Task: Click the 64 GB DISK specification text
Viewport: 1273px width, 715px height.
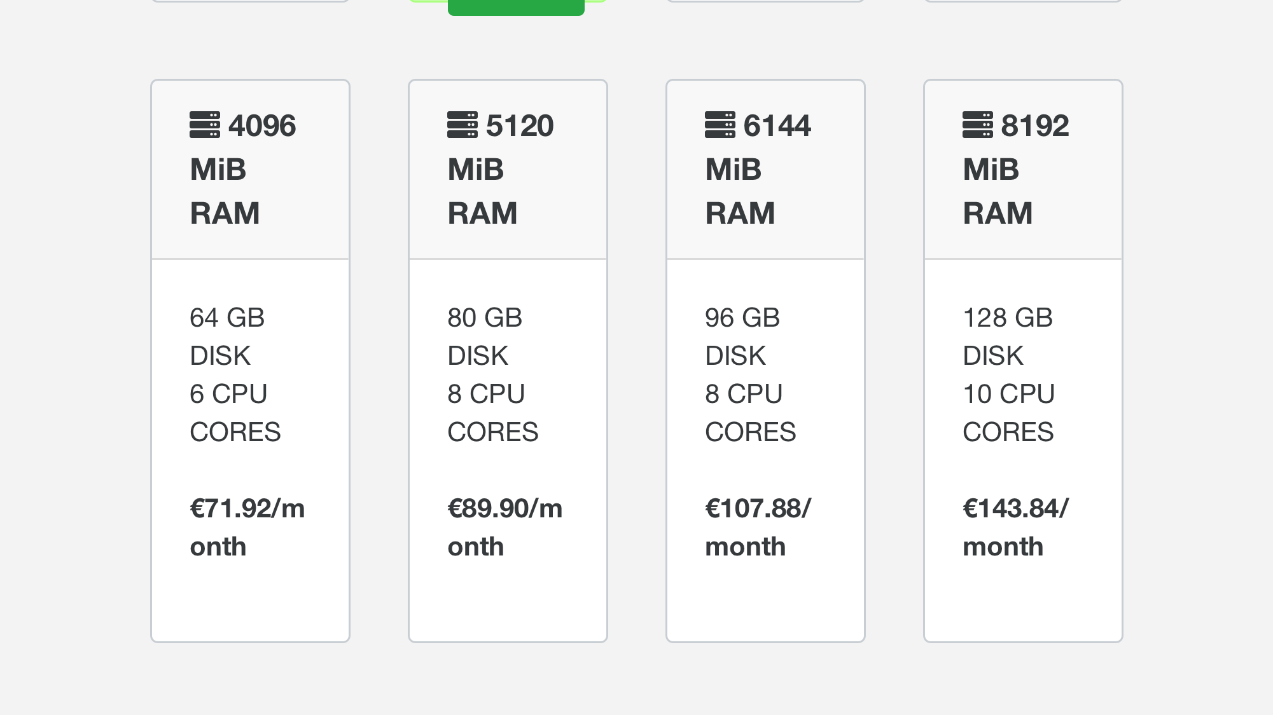Action: [x=227, y=336]
